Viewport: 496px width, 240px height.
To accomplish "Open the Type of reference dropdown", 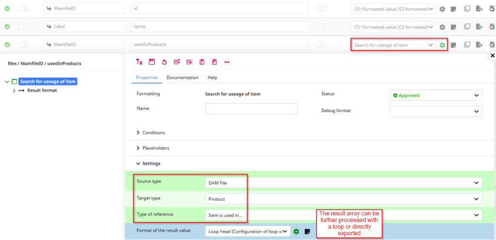I will click(x=343, y=215).
